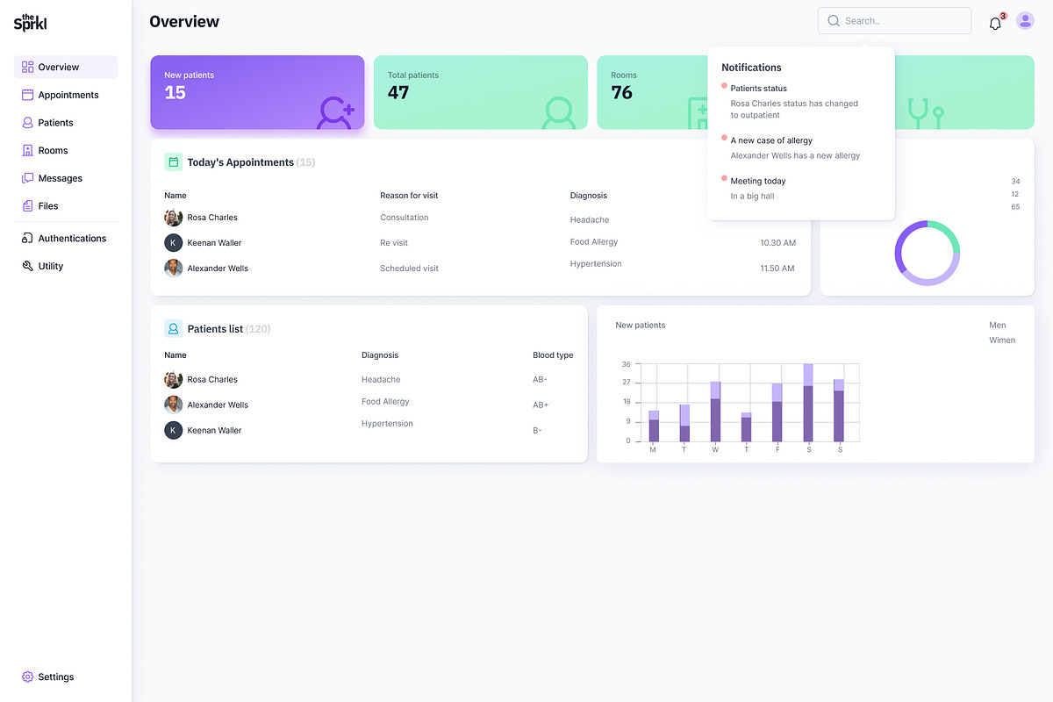Screen dimensions: 1053x702
Task: Open the Today's Appointments header
Action: [240, 162]
